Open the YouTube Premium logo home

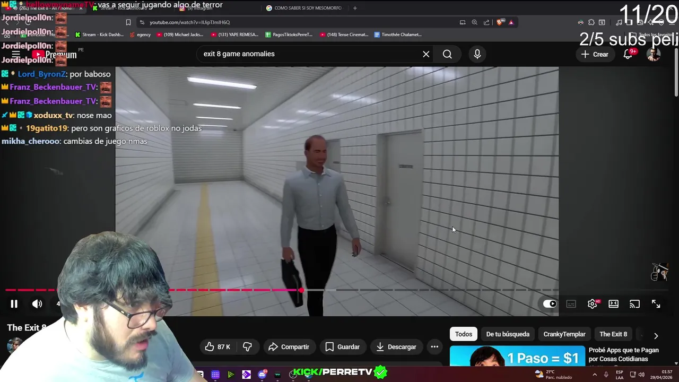point(54,55)
